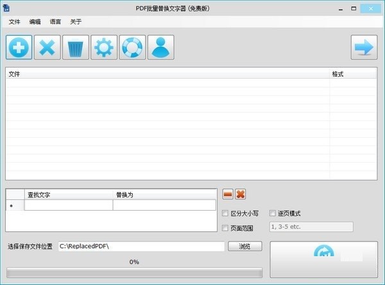Click the orange minus remove row icon

pos(228,194)
